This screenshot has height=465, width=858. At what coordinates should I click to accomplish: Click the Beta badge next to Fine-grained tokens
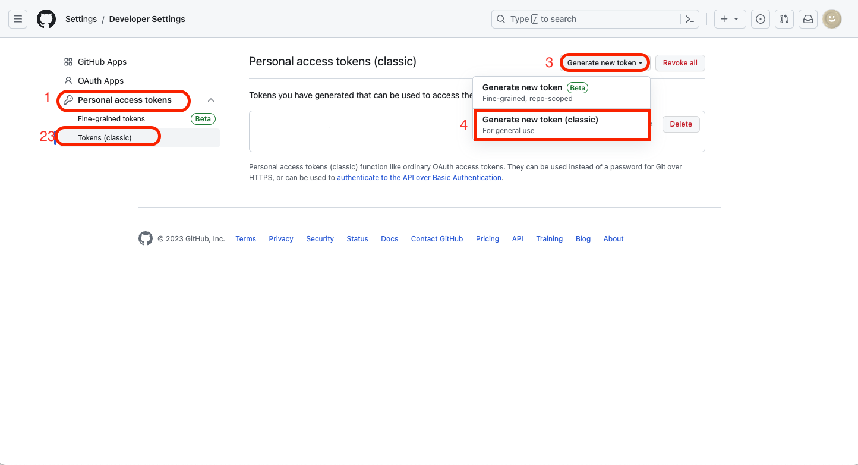click(x=203, y=119)
